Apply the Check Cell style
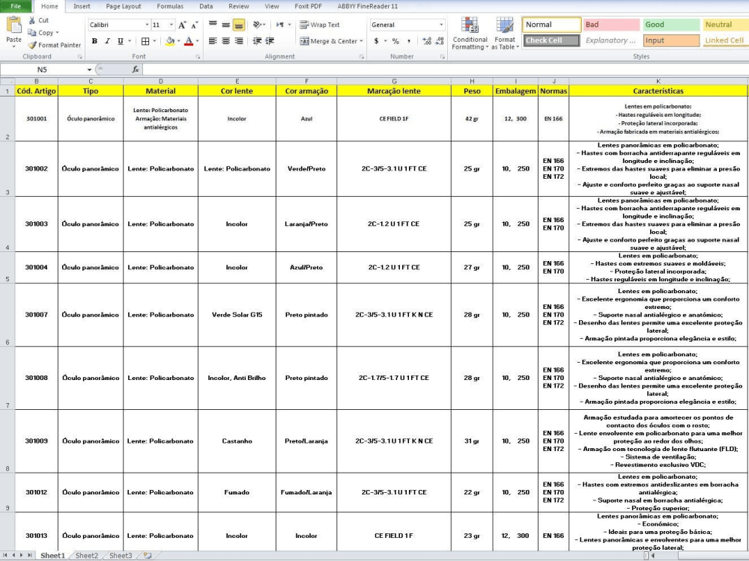This screenshot has width=749, height=561. pyautogui.click(x=552, y=40)
